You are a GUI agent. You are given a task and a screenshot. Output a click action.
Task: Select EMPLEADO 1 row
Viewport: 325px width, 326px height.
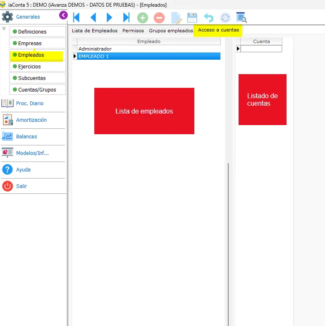pyautogui.click(x=149, y=56)
